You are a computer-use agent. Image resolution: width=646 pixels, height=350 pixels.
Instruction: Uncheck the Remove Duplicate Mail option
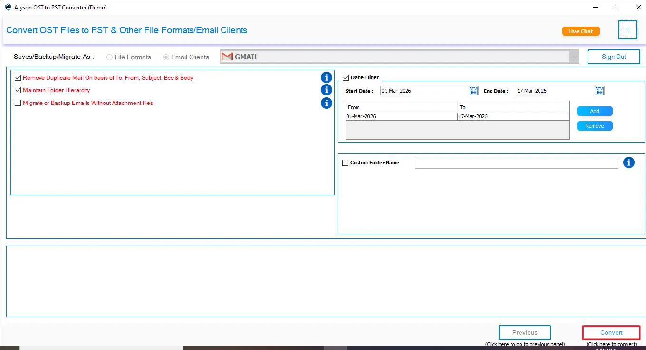point(18,77)
